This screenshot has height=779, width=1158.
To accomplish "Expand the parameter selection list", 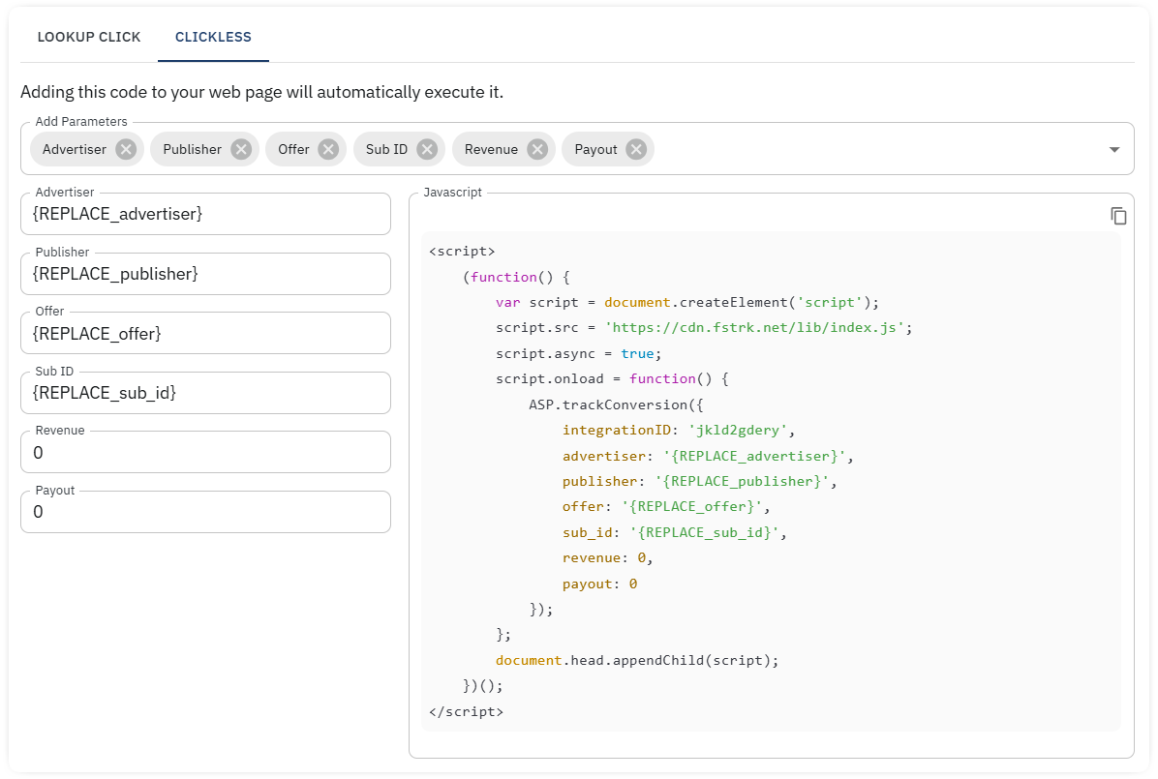I will tap(1113, 148).
